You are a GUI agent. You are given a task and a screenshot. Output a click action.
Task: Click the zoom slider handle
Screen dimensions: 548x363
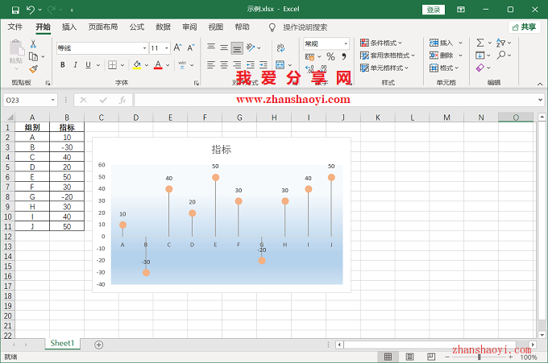click(479, 357)
